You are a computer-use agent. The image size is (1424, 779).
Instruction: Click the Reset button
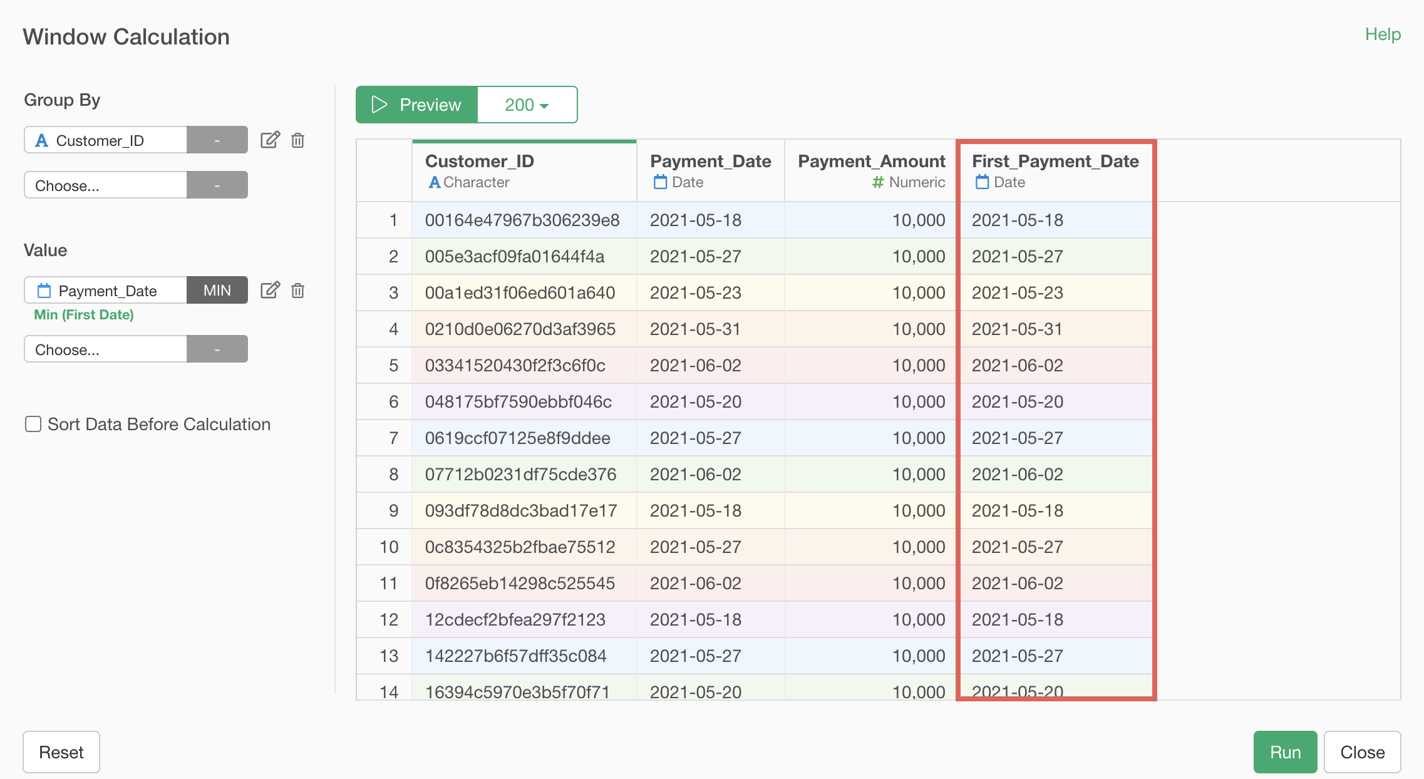pyautogui.click(x=61, y=751)
